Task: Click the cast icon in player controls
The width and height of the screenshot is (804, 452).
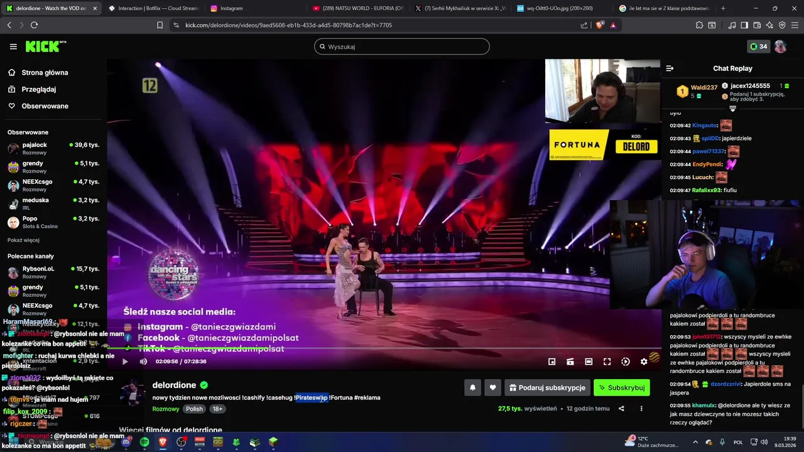Action: (x=570, y=362)
